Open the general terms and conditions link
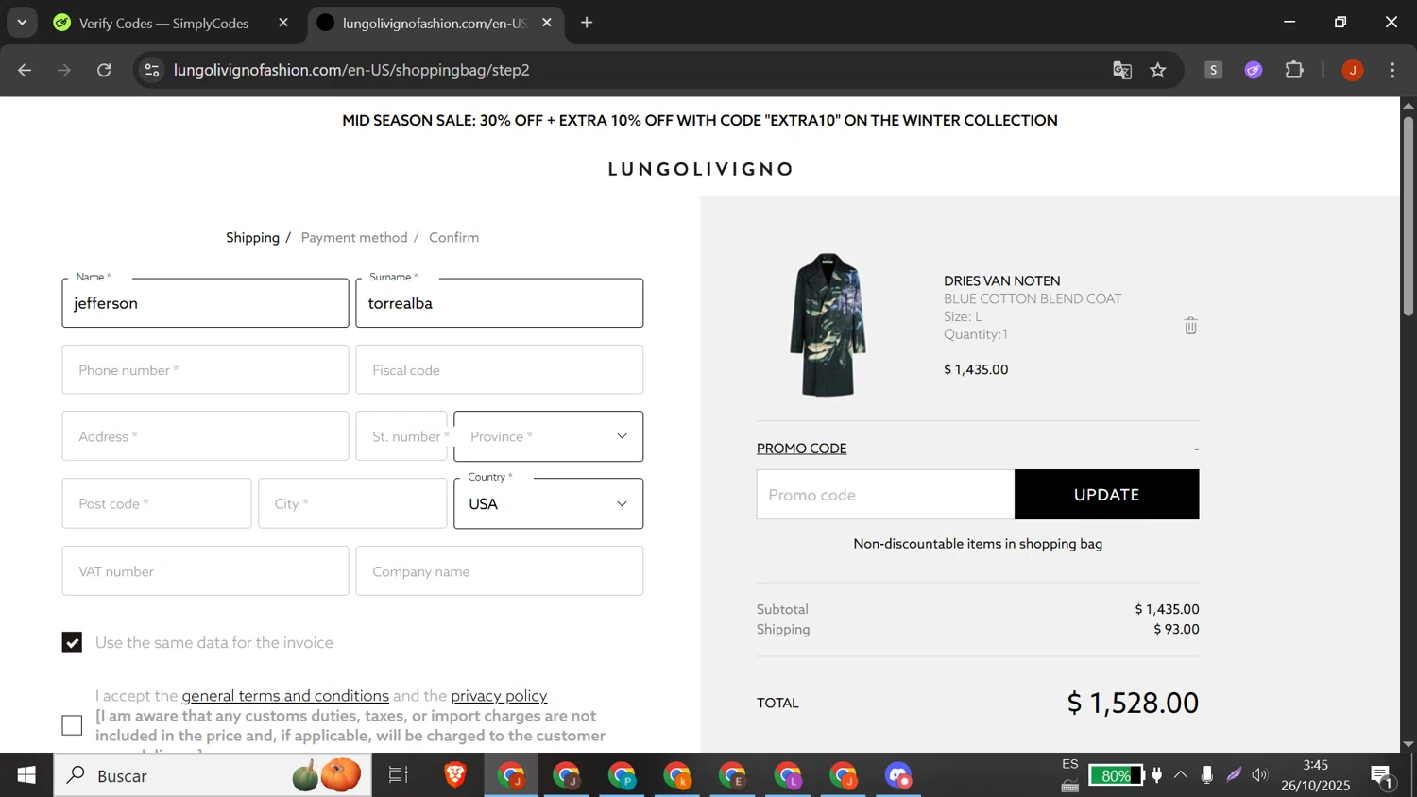This screenshot has width=1417, height=797. pyautogui.click(x=285, y=696)
